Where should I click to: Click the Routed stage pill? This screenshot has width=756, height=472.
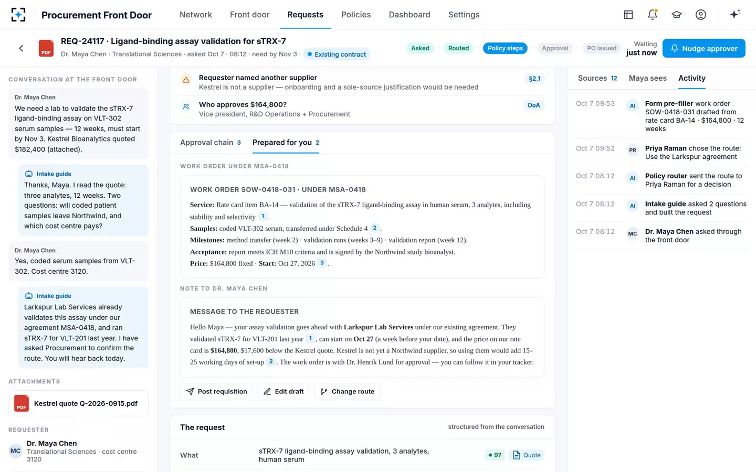click(x=458, y=48)
